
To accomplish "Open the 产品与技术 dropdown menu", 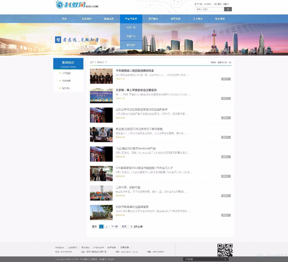I will [x=131, y=19].
